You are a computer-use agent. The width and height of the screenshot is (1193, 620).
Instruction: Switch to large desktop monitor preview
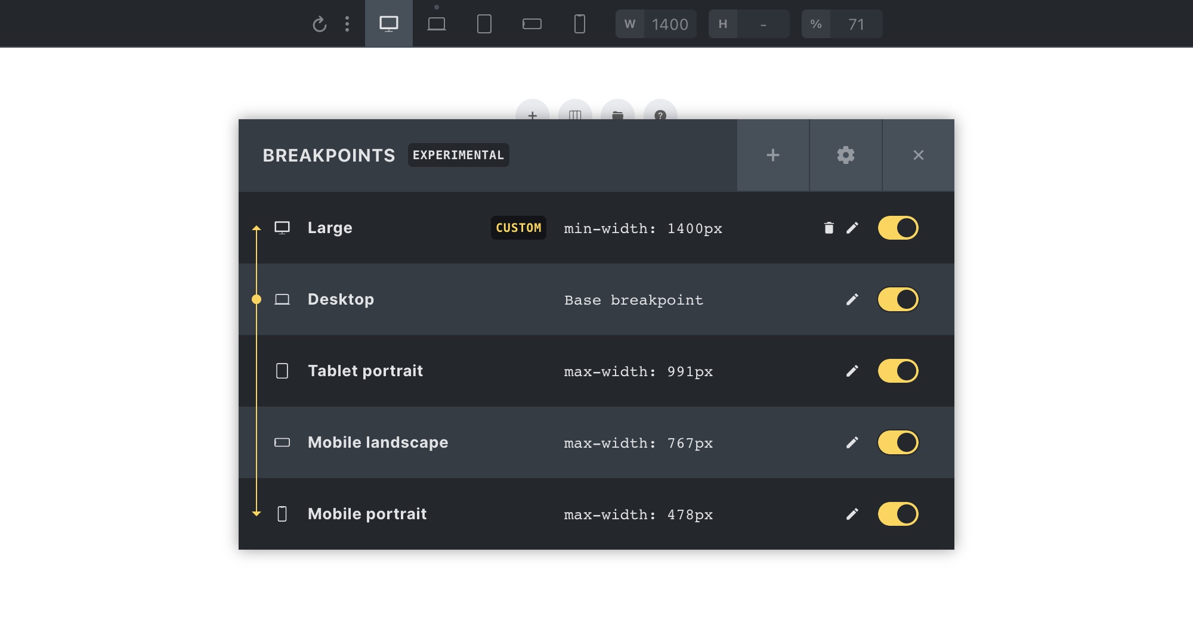[388, 24]
